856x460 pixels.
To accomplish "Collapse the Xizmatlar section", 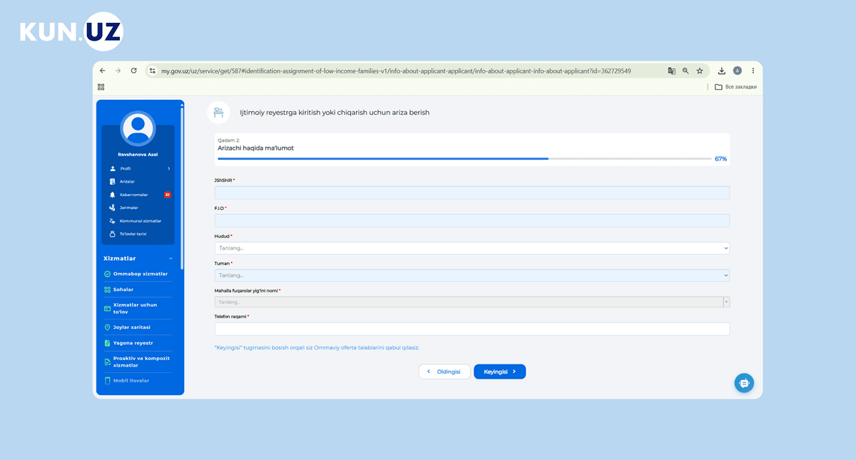I will 170,259.
